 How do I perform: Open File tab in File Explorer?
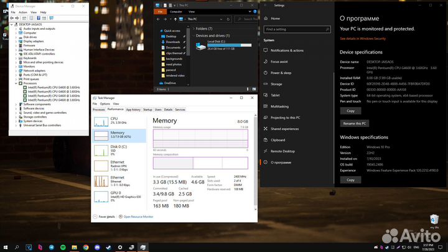point(161,12)
